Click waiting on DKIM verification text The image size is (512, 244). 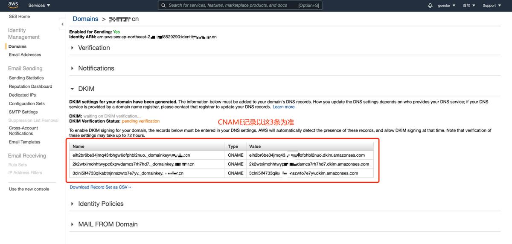click(112, 116)
